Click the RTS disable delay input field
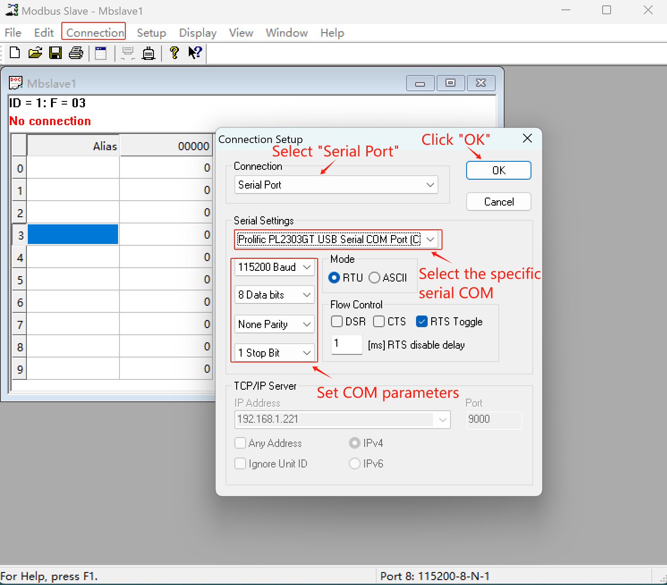Screen dimensions: 667x585 coord(346,344)
